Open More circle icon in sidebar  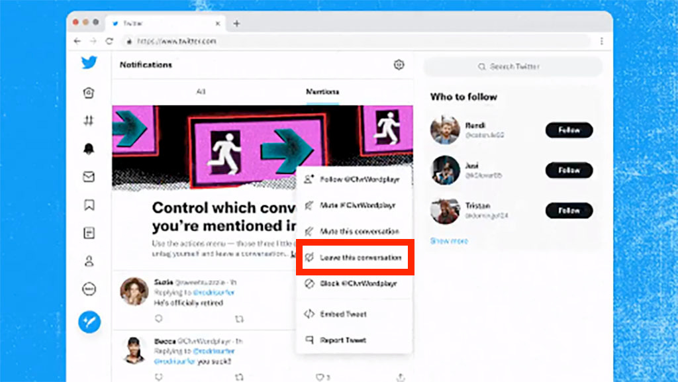point(89,289)
